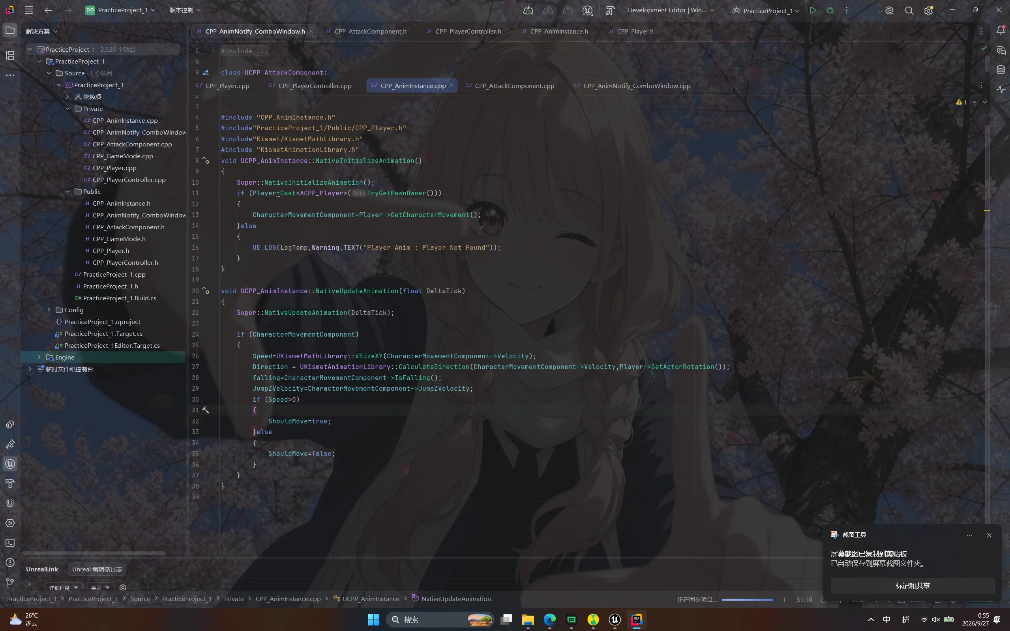
Task: Click the 31:10 caret position indicator
Action: coord(804,600)
